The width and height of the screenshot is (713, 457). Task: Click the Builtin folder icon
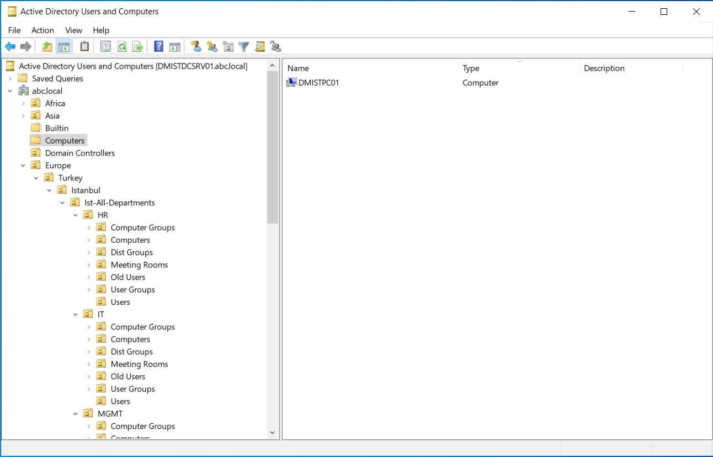[36, 128]
